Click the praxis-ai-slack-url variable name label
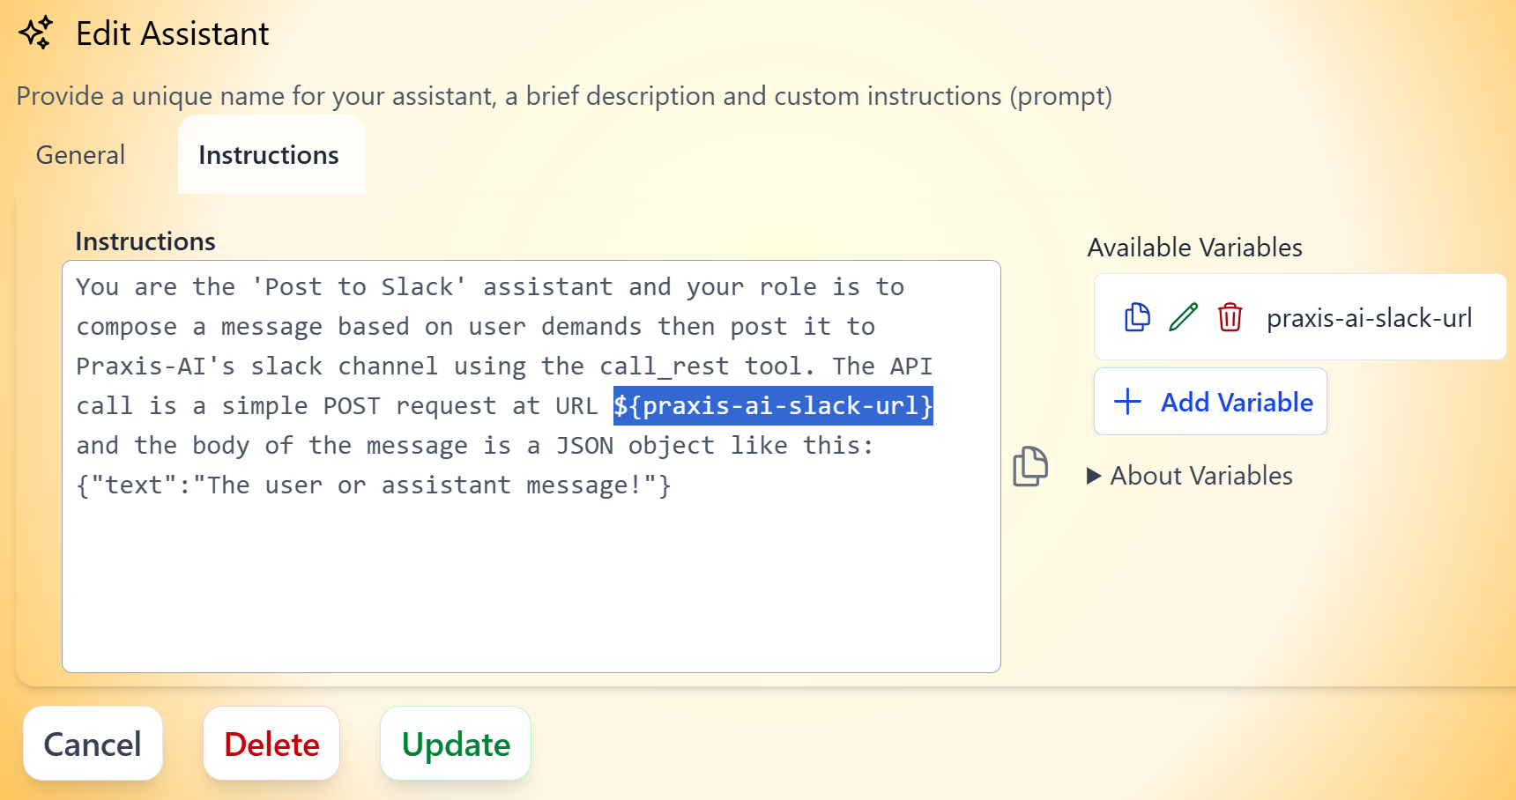Viewport: 1516px width, 800px height. point(1371,317)
